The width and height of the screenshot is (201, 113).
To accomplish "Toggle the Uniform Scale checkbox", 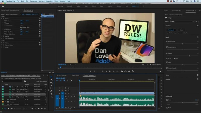I will coord(21,28).
